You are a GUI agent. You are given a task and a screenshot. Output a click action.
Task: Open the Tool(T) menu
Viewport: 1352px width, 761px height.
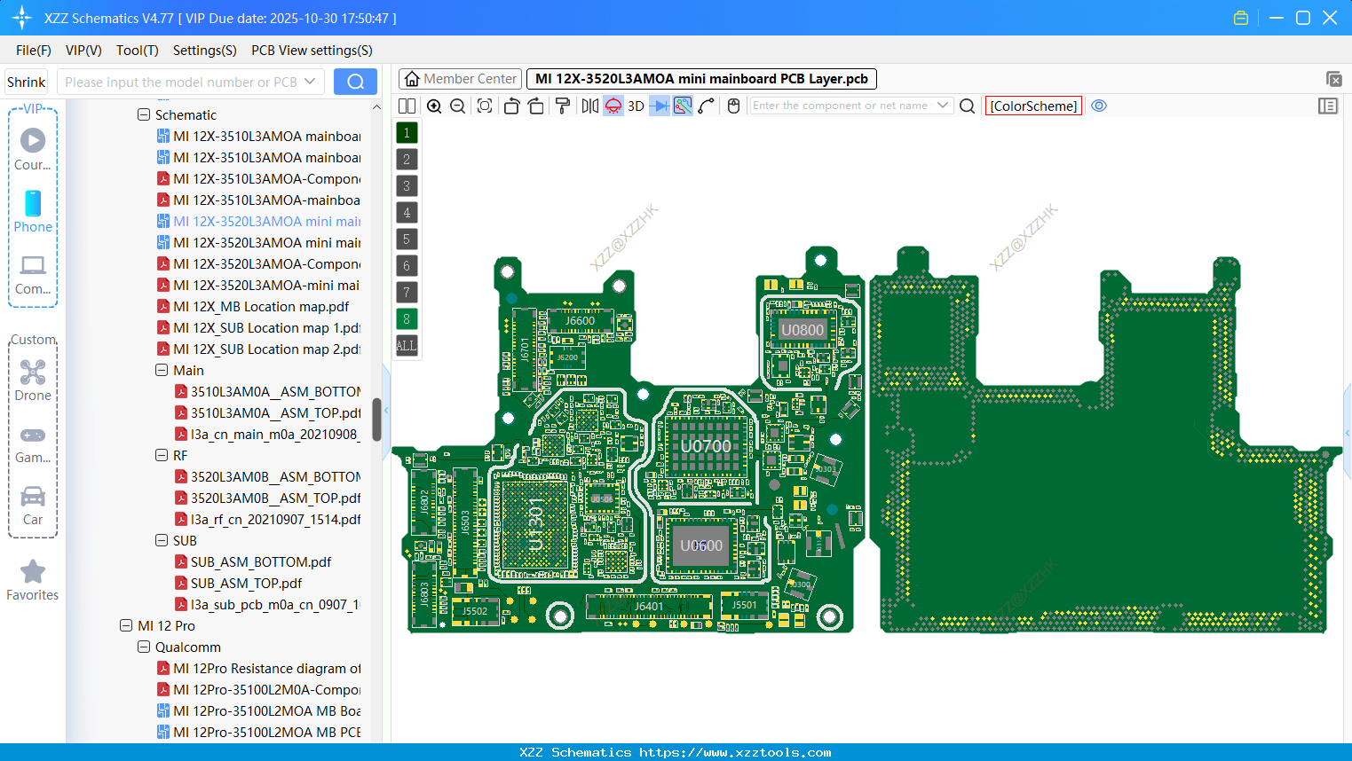point(137,51)
